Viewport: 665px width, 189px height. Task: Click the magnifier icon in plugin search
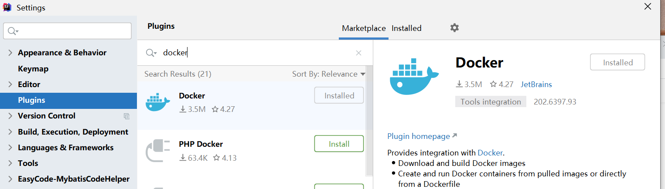[x=151, y=53]
